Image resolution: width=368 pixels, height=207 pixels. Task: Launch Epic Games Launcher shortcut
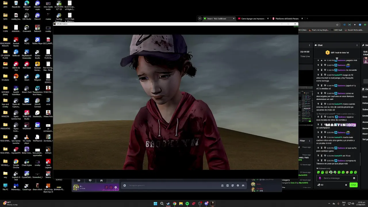pyautogui.click(x=16, y=139)
